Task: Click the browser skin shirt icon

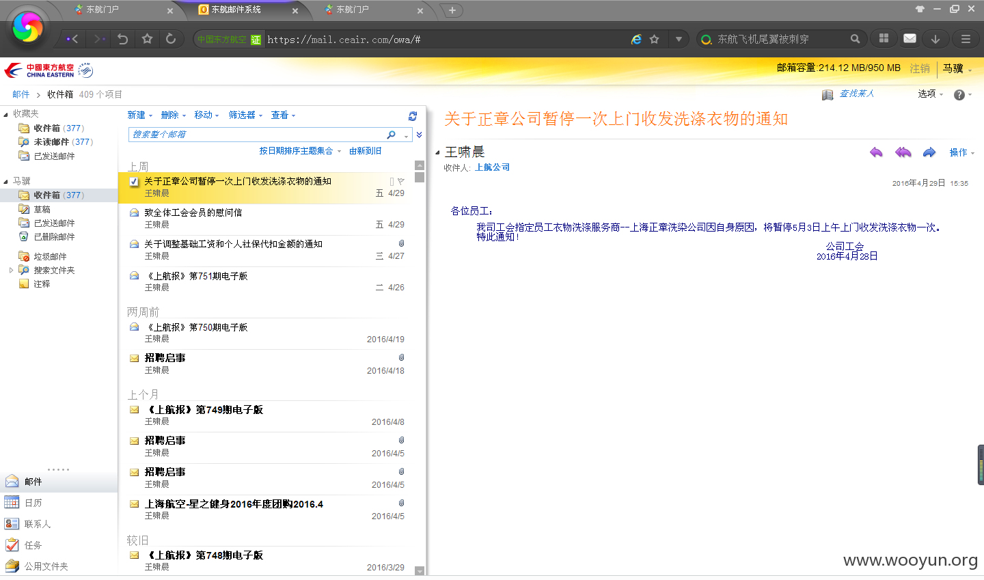Action: click(920, 9)
